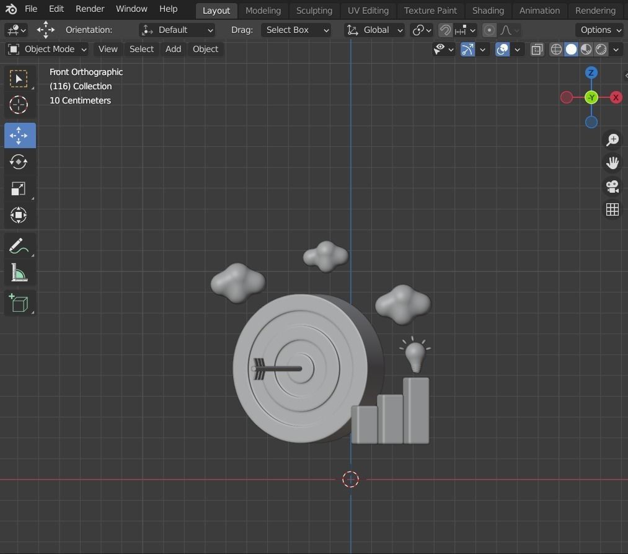Open the pivot point dropdown
This screenshot has height=554, width=628.
(x=422, y=30)
